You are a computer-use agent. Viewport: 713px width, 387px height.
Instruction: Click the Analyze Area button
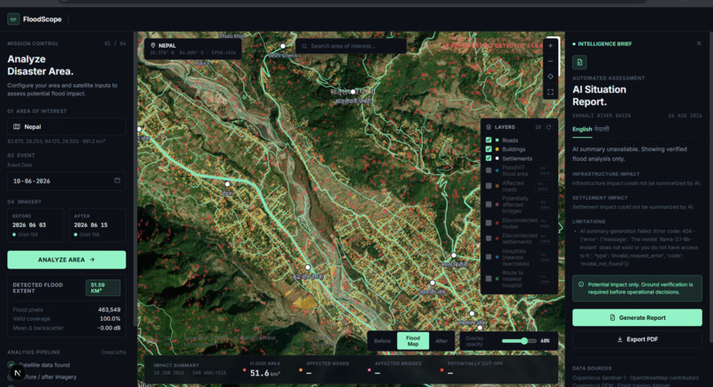[66, 260]
